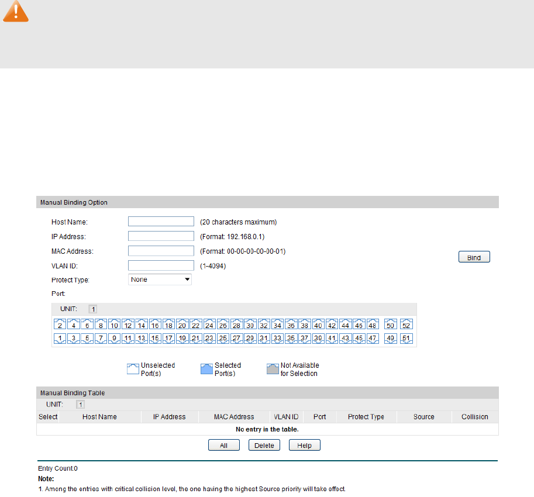Click the Host Name column header
Screen dimensions: 534x497
coord(100,417)
